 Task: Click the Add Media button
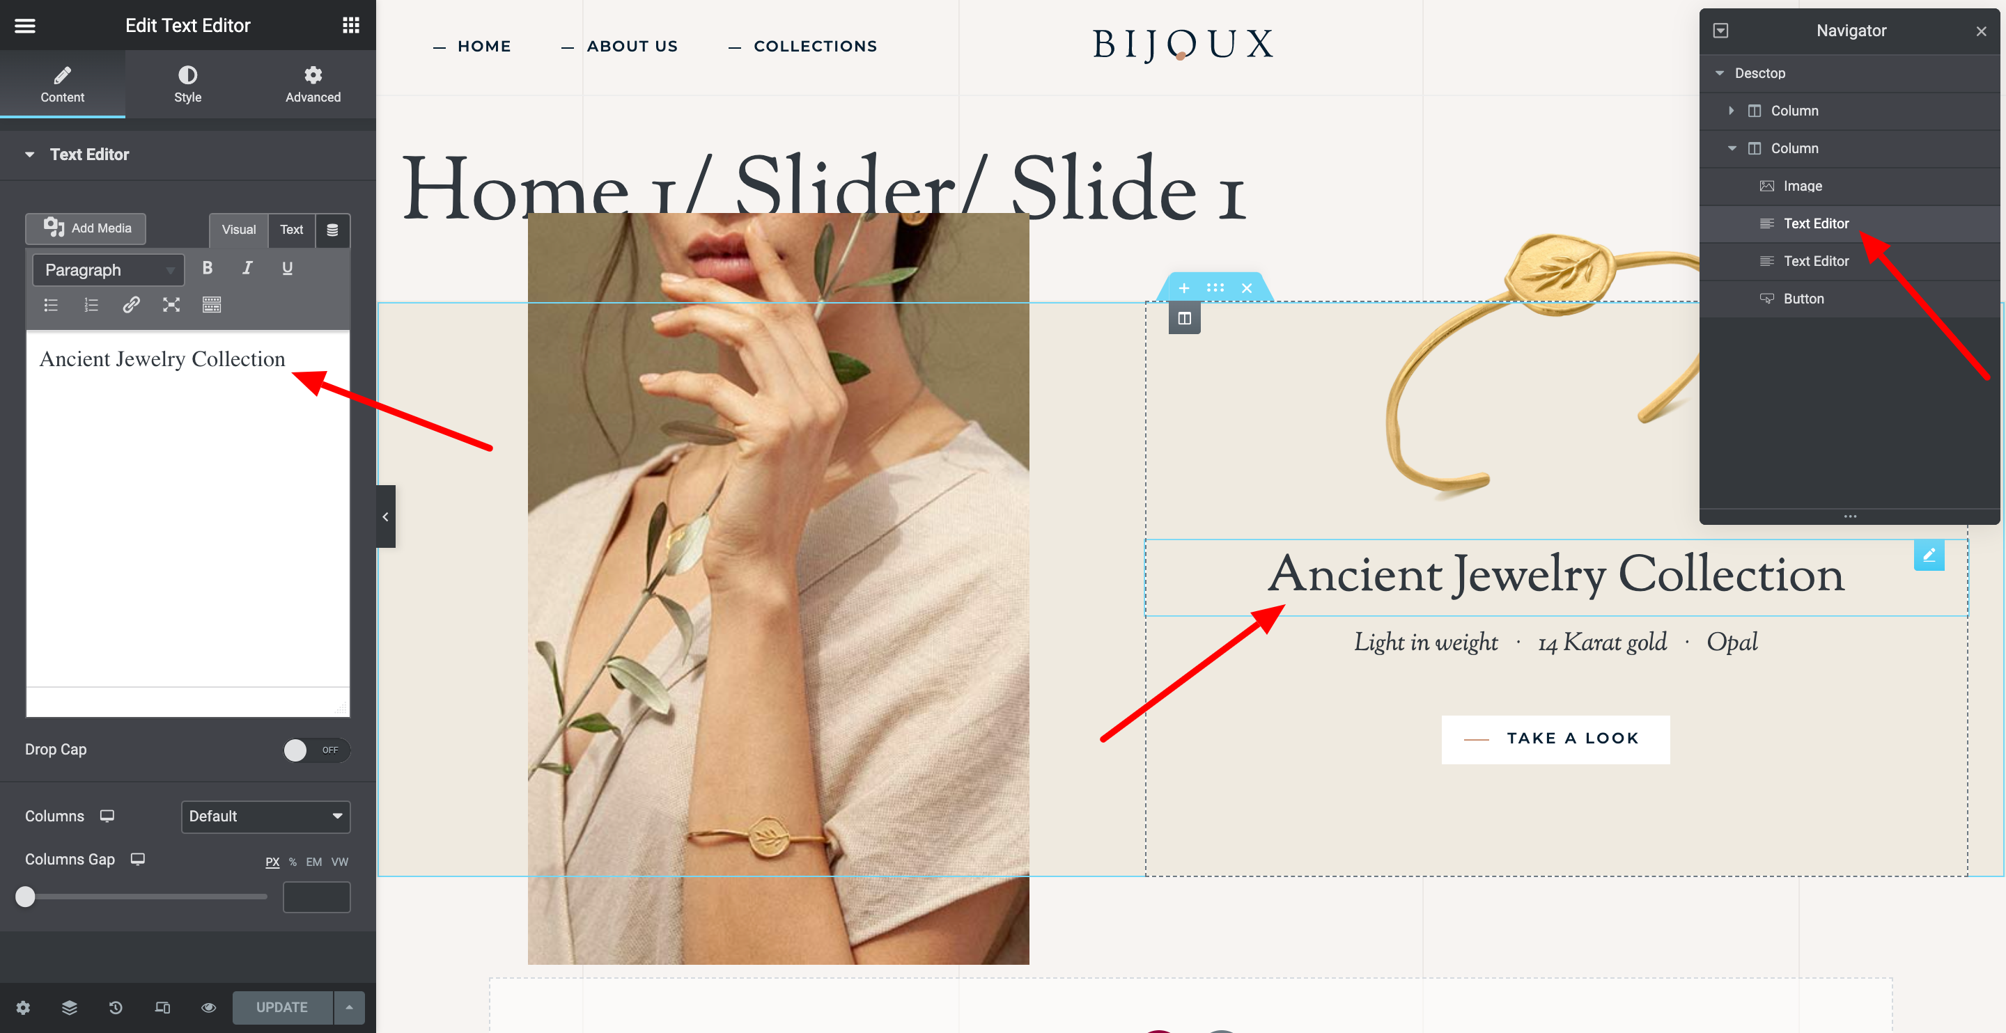click(x=86, y=228)
